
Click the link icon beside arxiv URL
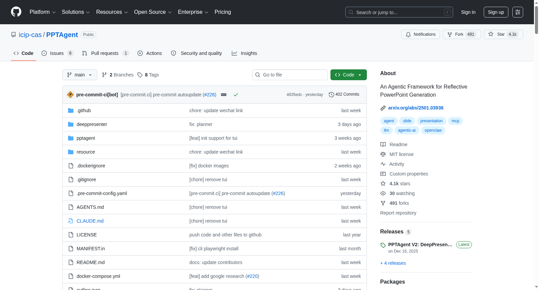point(383,108)
